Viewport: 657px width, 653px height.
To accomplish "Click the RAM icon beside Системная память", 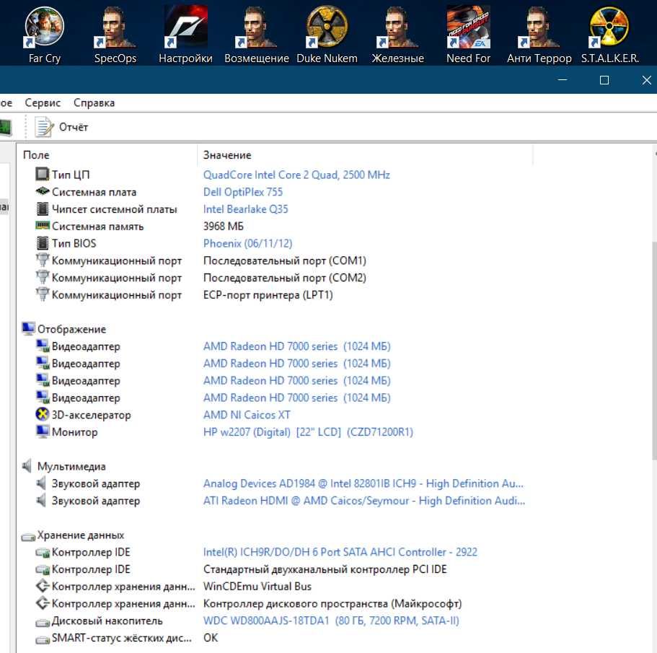I will pos(43,226).
